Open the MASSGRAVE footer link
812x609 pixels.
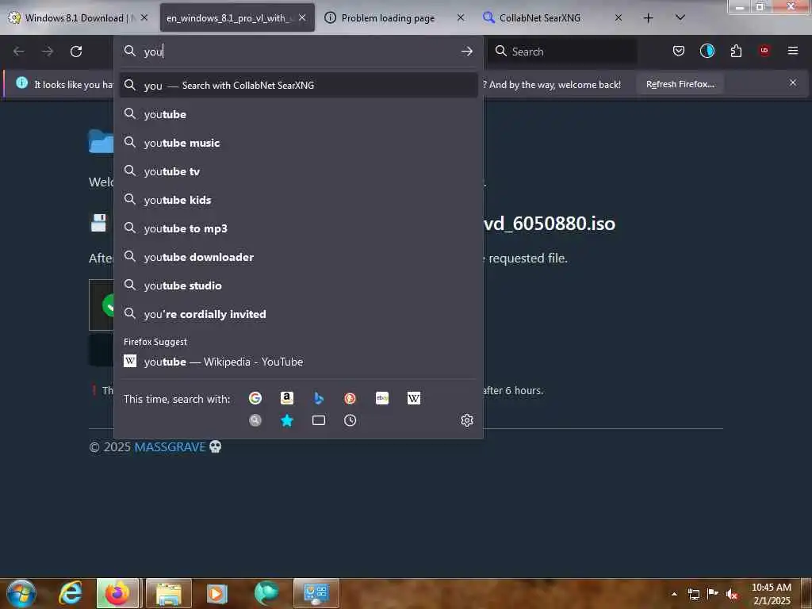pyautogui.click(x=170, y=447)
